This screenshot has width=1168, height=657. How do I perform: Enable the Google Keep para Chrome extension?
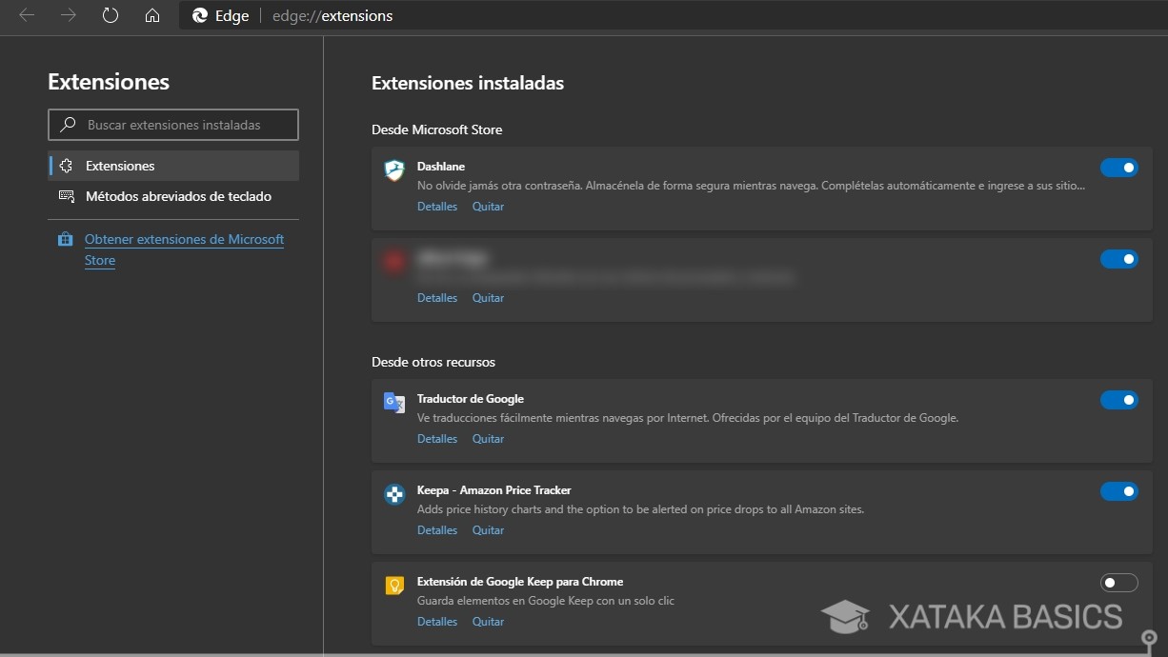tap(1119, 582)
